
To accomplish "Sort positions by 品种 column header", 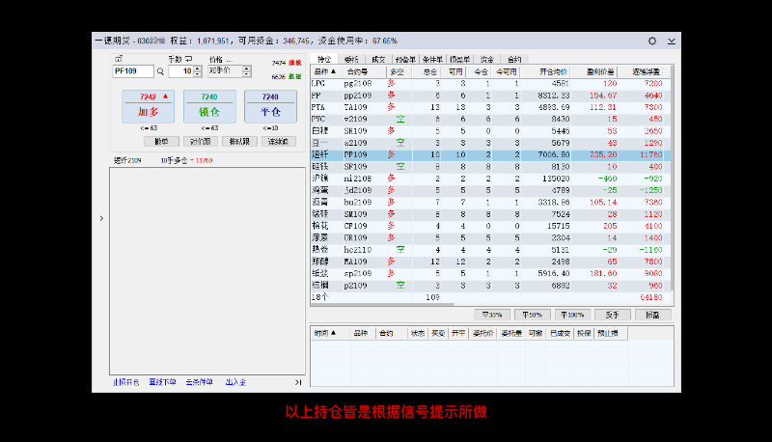I will pos(324,70).
